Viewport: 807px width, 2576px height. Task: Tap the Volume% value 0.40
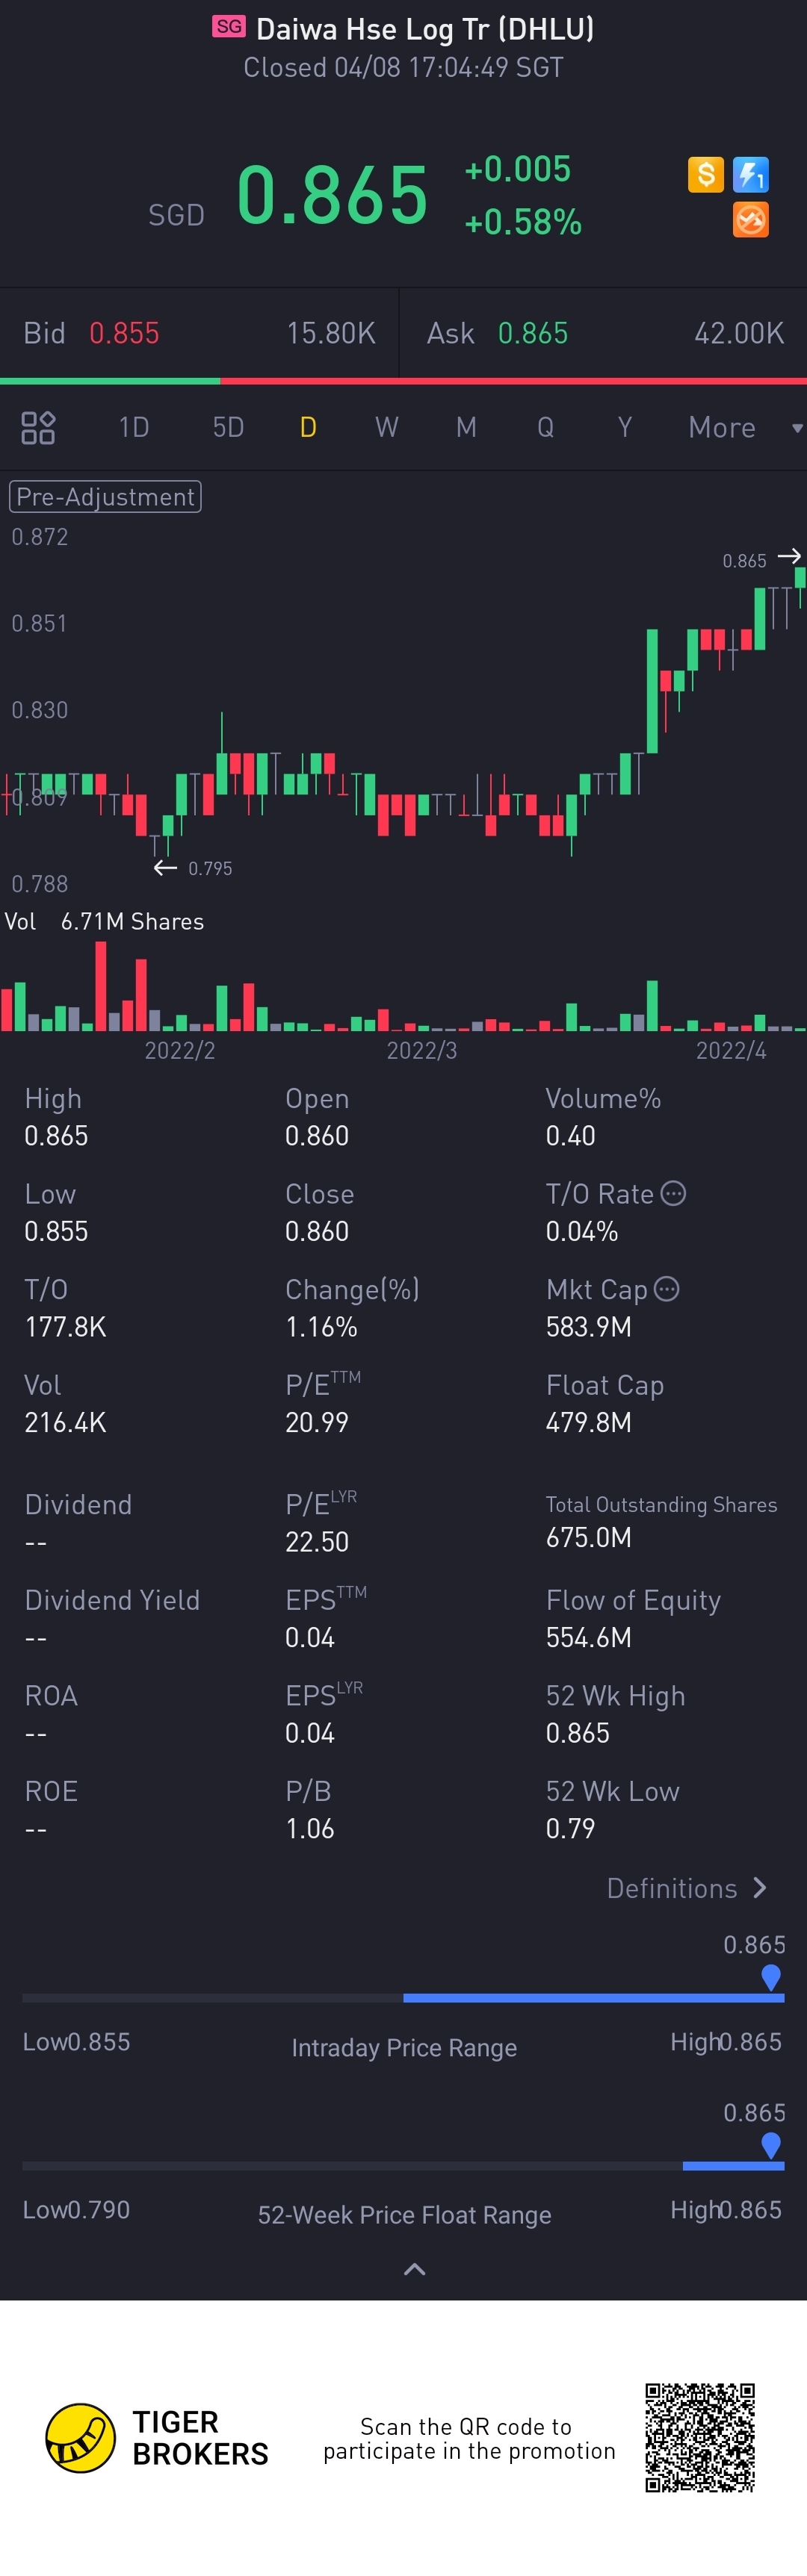pos(571,1136)
